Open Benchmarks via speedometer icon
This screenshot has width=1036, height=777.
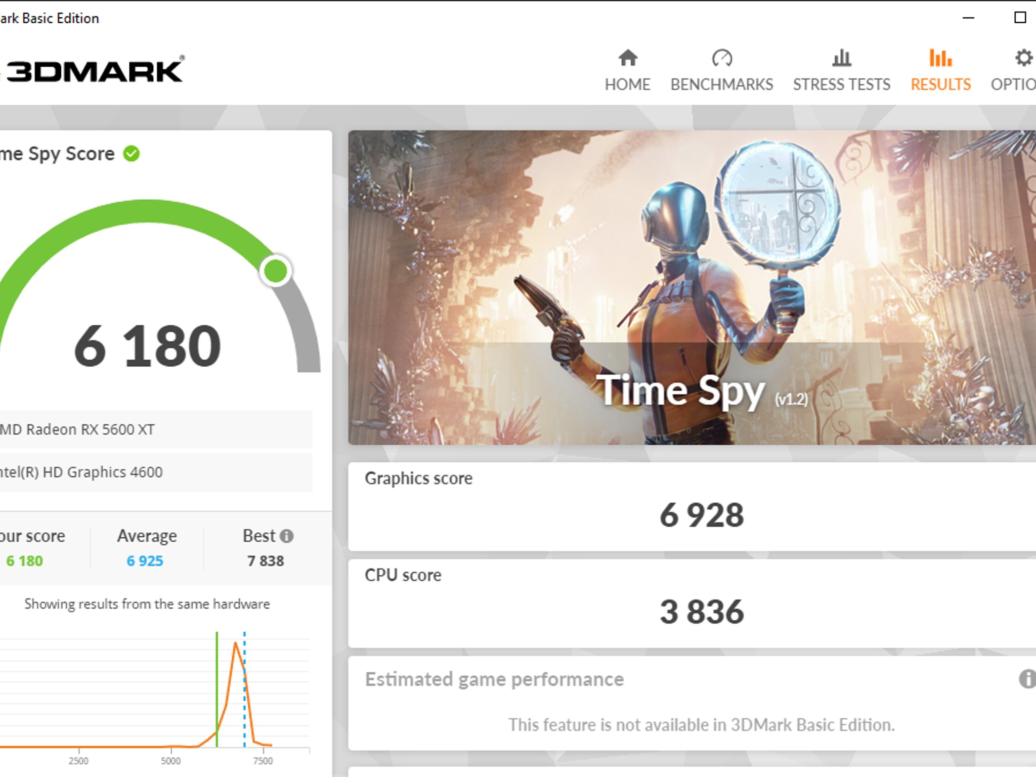(x=721, y=58)
